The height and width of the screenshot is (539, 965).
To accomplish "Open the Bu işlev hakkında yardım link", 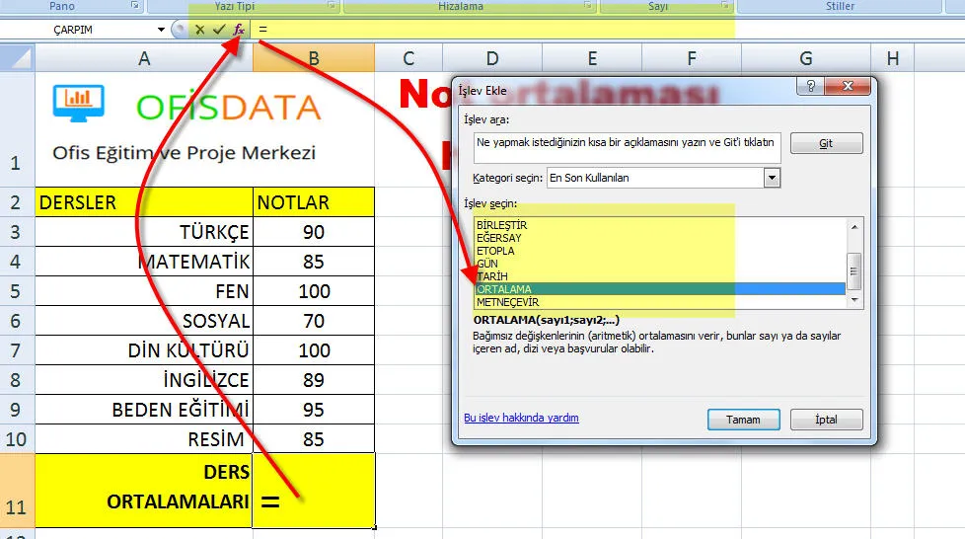I will 521,418.
